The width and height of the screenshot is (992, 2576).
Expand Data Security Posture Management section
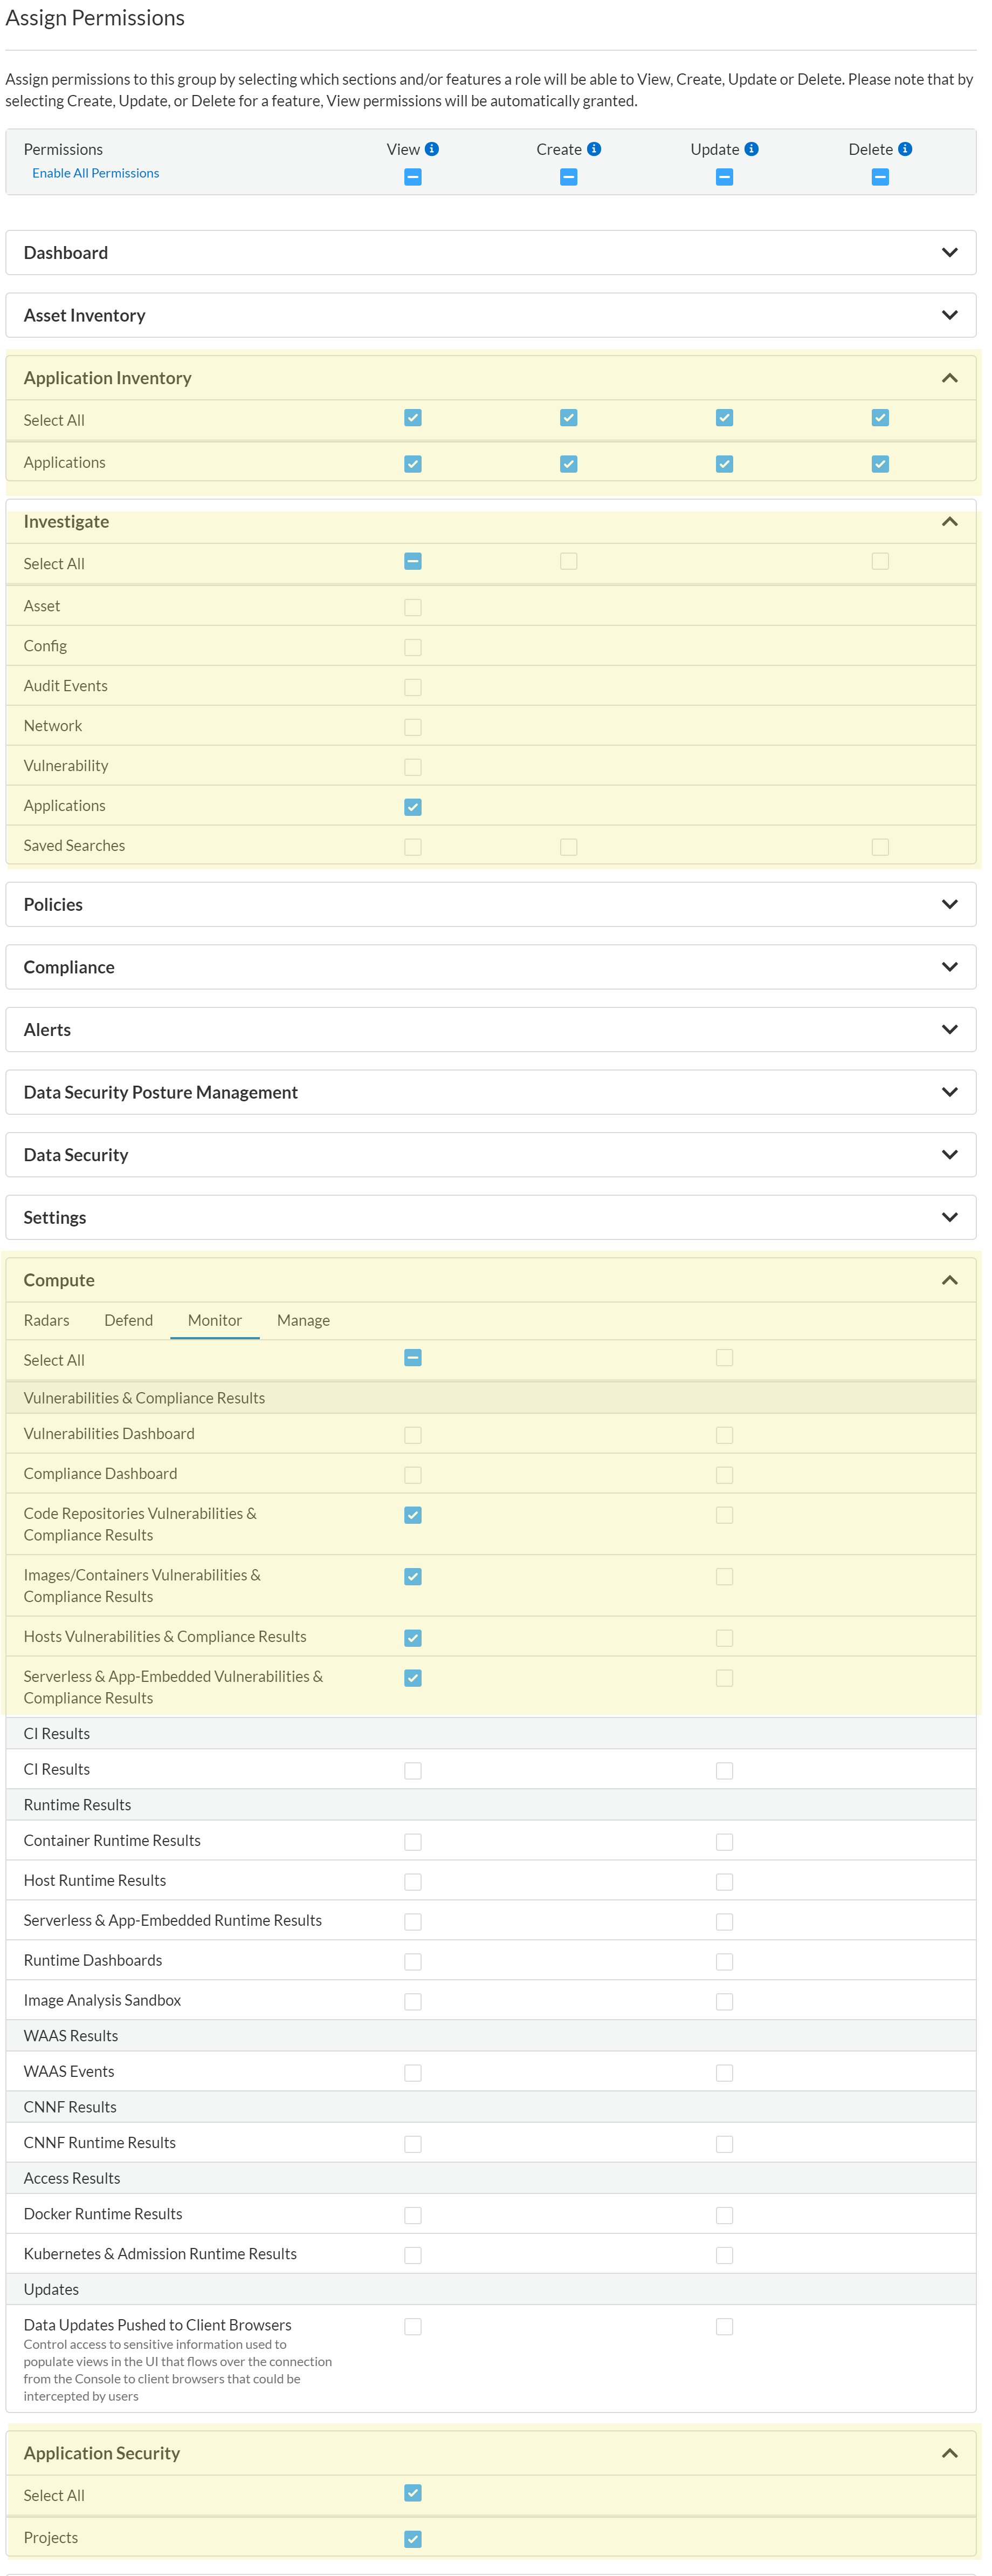coord(491,1092)
